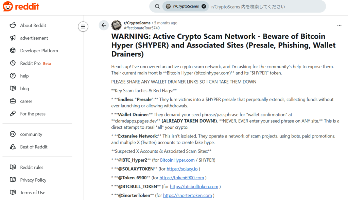The image size is (348, 200).
Task: Click the back arrow button on post
Action: click(104, 25)
